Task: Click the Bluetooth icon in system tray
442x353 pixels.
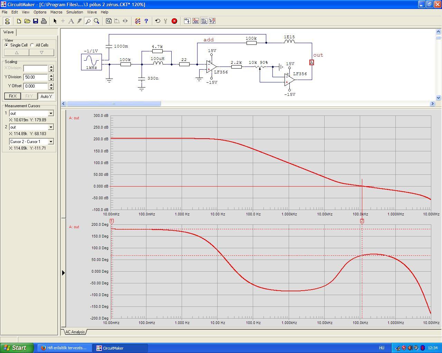Action: tap(422, 348)
